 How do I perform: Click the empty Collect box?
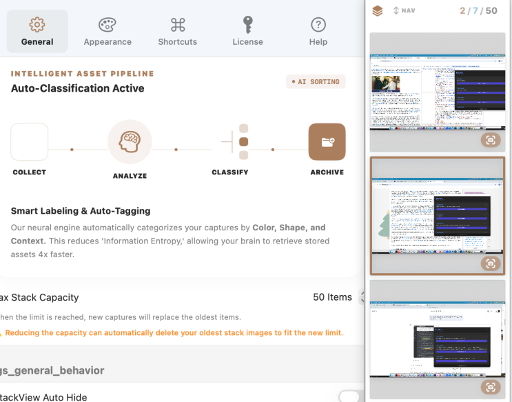(x=30, y=142)
